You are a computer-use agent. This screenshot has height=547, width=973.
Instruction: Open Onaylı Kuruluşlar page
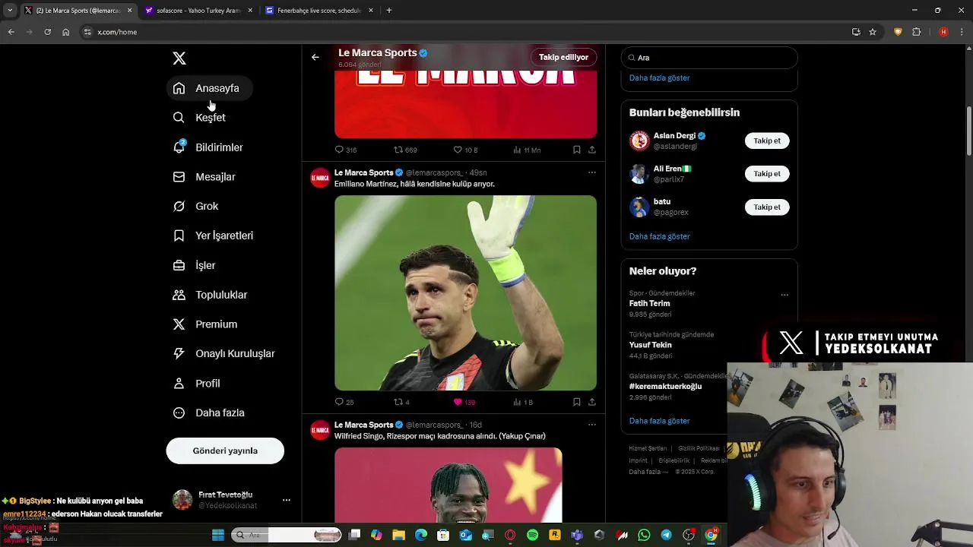pyautogui.click(x=223, y=353)
